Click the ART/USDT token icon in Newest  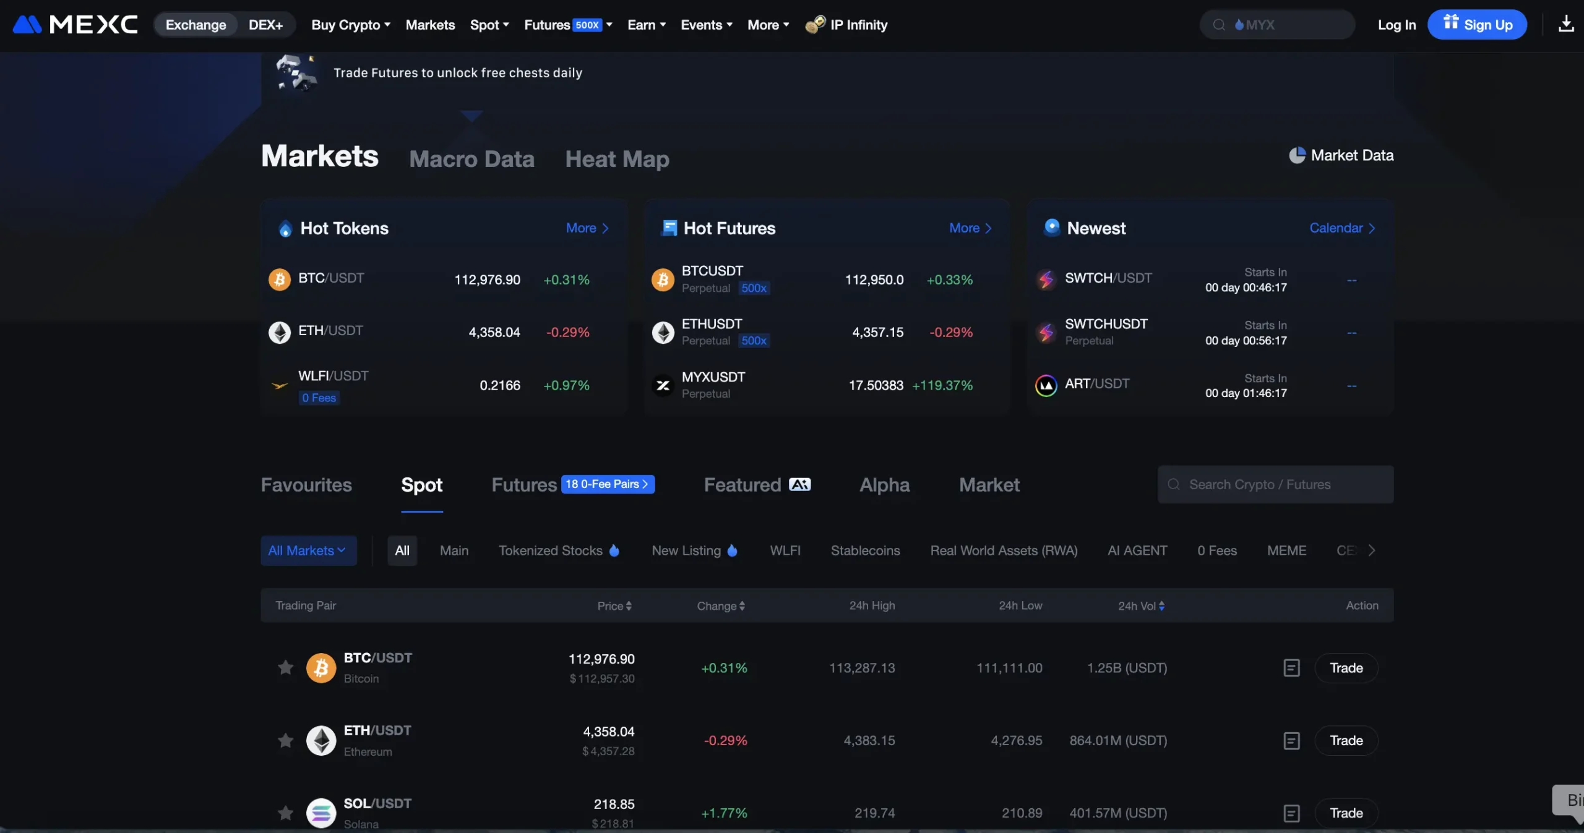(1046, 385)
